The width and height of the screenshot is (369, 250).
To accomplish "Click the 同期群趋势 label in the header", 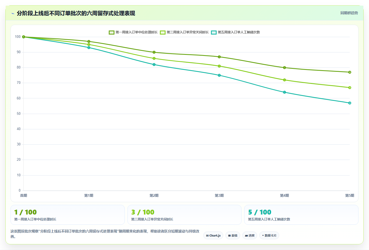I will coord(349,13).
